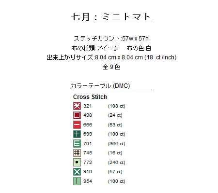Click the (246 ct) count for 772

117,163
